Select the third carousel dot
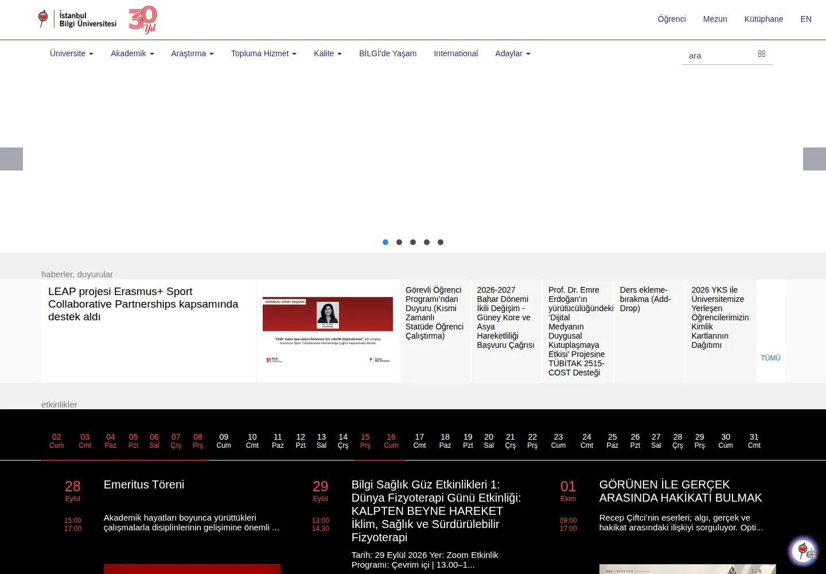 [413, 242]
